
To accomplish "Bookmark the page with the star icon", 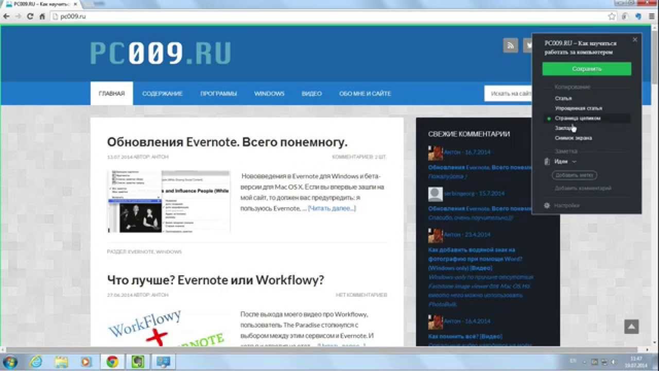I will (612, 16).
